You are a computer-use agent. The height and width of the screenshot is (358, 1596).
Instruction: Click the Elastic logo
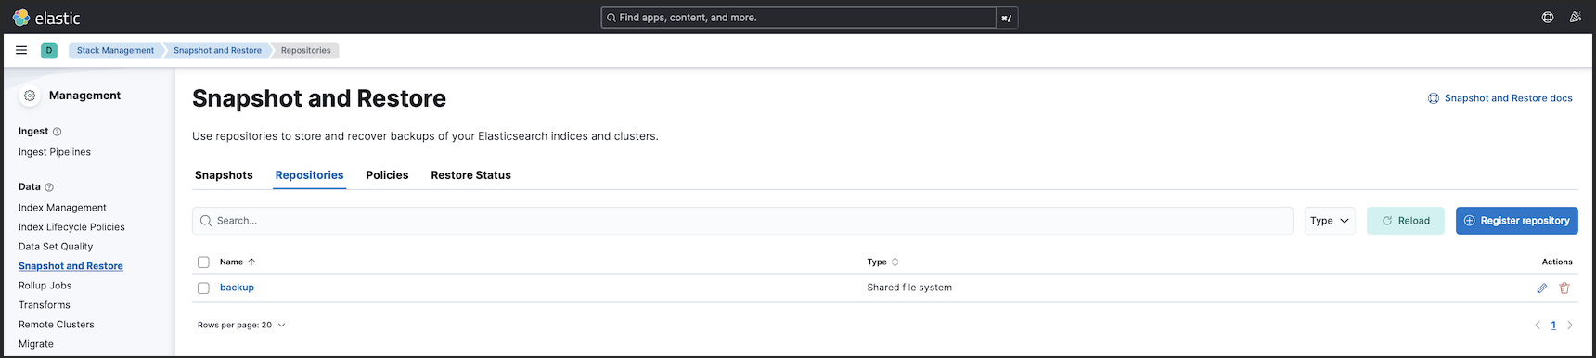46,18
